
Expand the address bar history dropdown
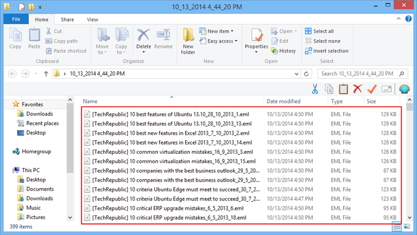coord(297,74)
